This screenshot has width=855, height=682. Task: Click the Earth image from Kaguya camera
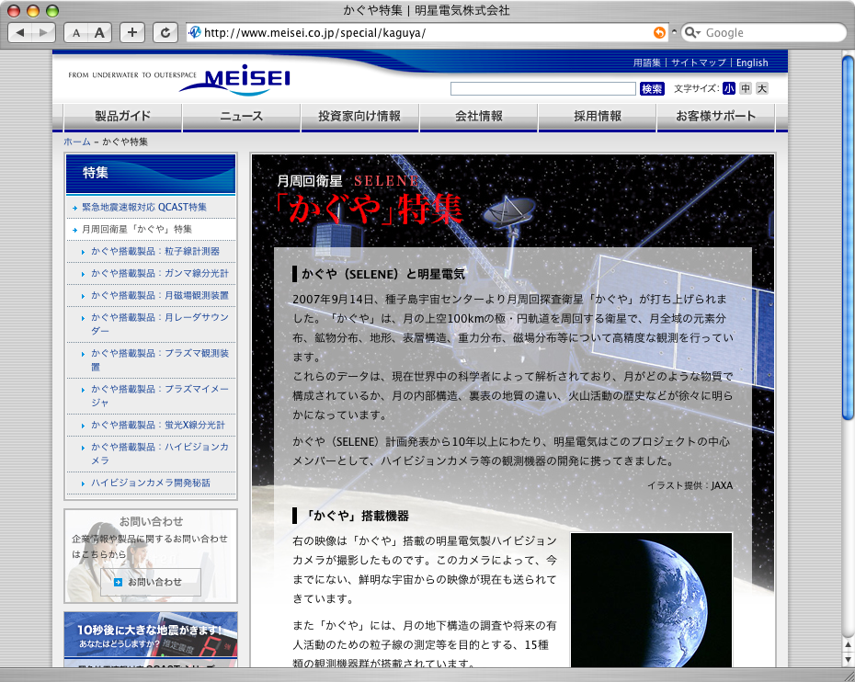651,599
